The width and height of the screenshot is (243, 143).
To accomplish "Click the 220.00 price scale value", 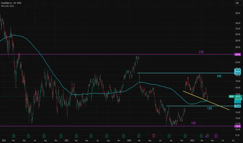I will [x=238, y=62].
